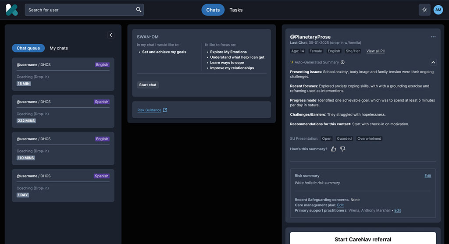
Task: Switch to My chats list
Action: pos(59,48)
